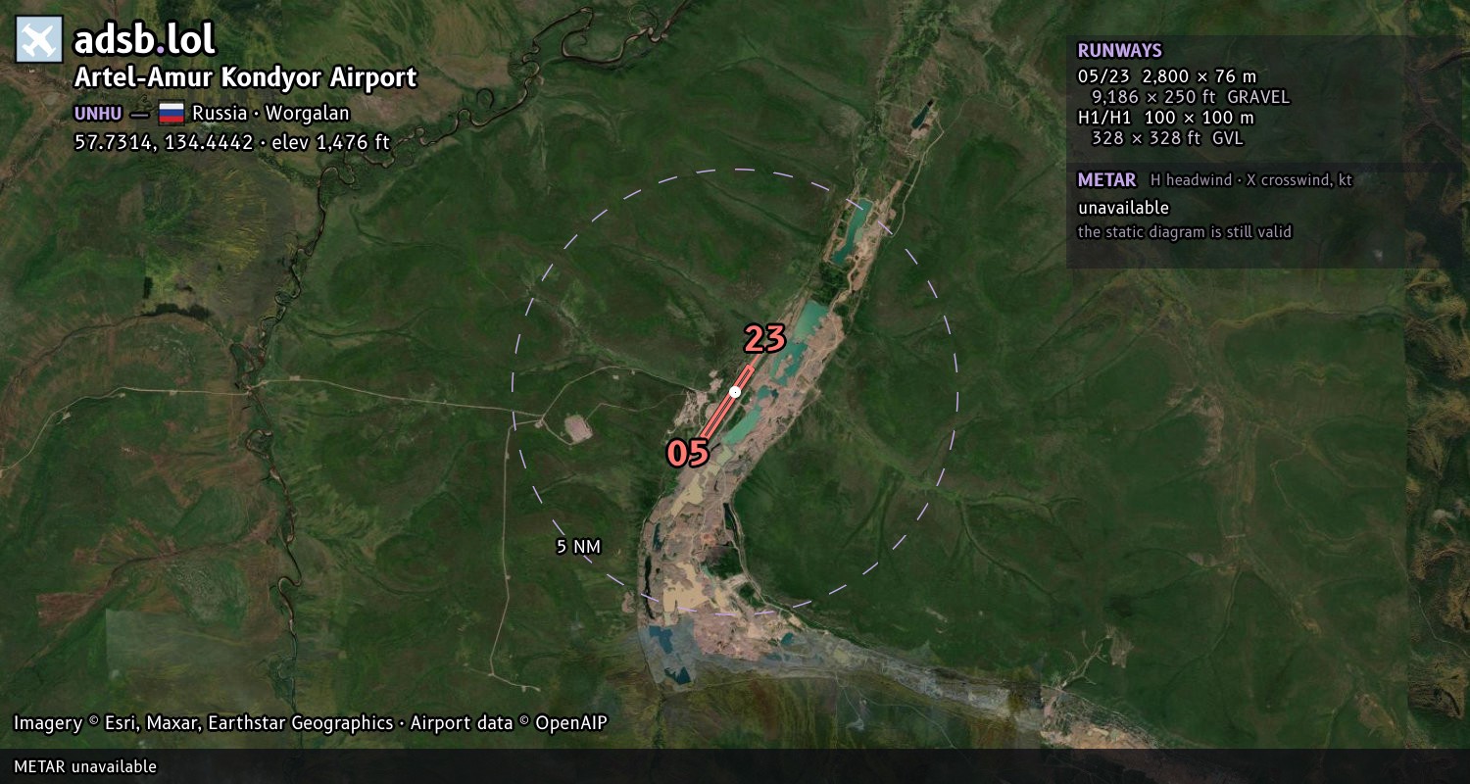Click 'the static diagram is still valid' note
The image size is (1470, 784).
tap(1185, 232)
